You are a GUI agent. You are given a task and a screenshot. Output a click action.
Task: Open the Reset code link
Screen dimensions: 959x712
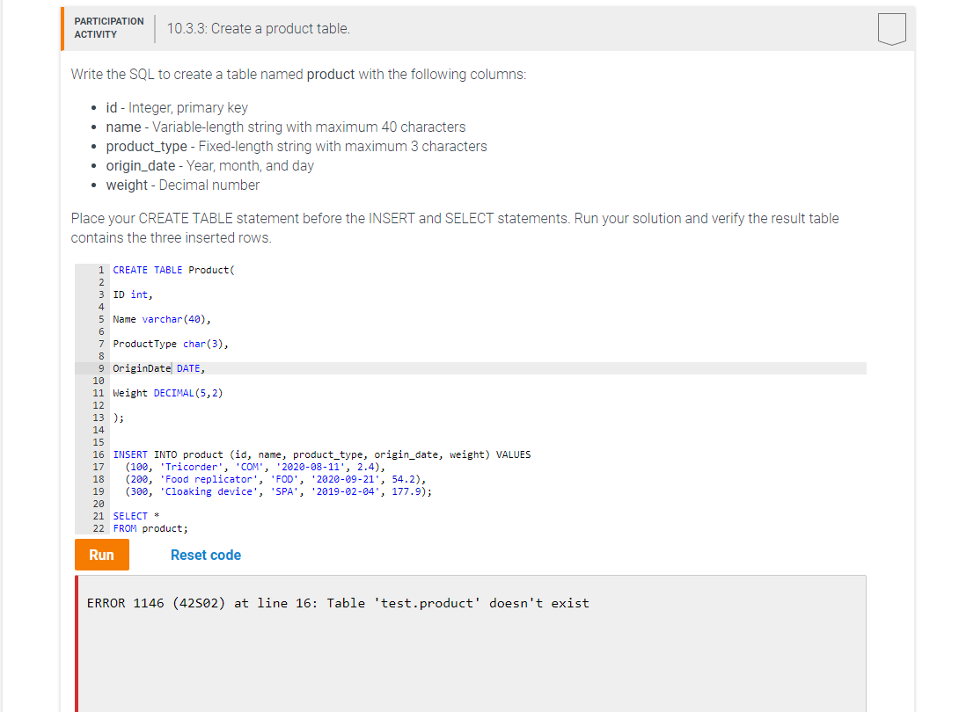pos(205,555)
